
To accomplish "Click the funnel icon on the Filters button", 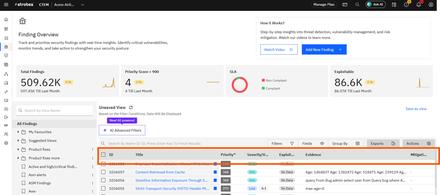I will tap(292, 144).
